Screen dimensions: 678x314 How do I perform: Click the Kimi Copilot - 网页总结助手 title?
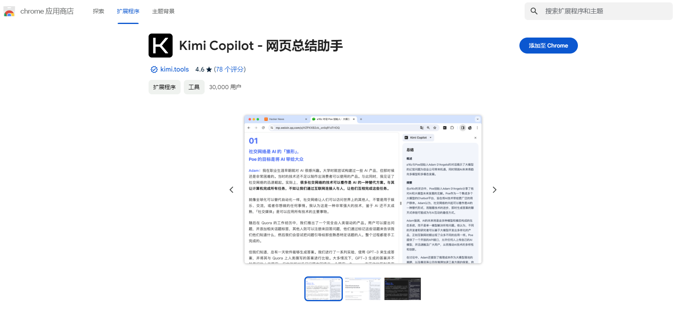coord(261,46)
